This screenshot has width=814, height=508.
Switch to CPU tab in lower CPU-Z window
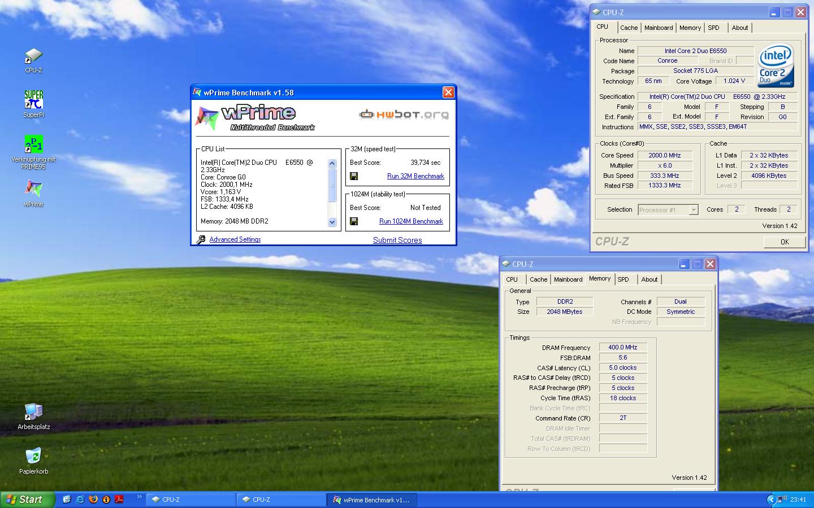tap(512, 279)
